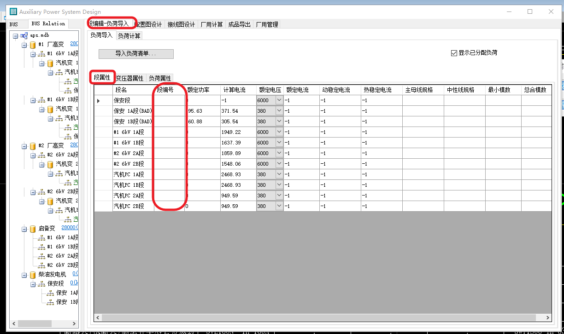Open 额定电压 dropdown for 保安 1A段(BAD) row
This screenshot has width=564, height=334.
279,111
